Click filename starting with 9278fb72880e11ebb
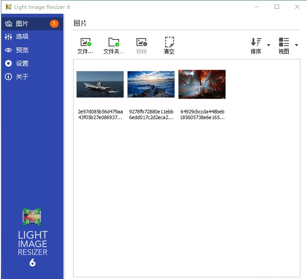 pos(151,115)
